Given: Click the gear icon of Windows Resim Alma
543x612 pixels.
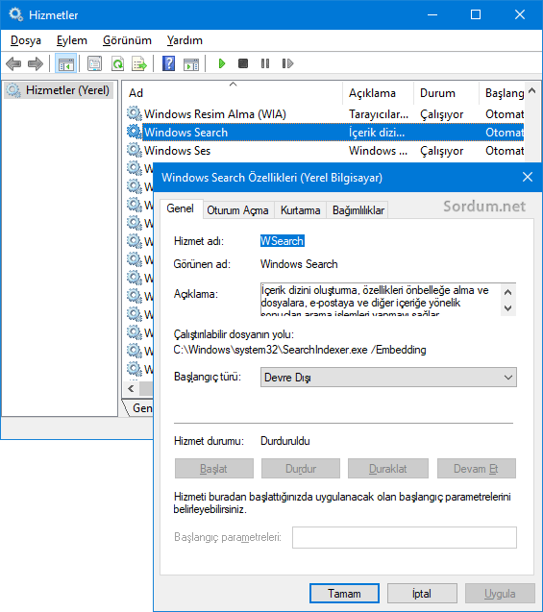Looking at the screenshot, I should (135, 113).
